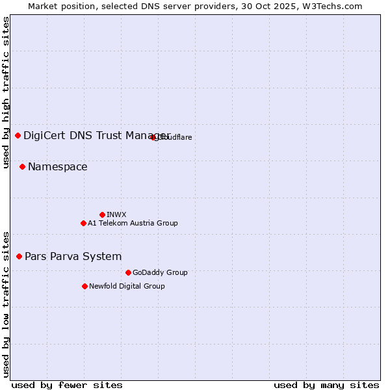Click the 'used by fewer sites' axis label
390x390 pixels.
[67, 385]
